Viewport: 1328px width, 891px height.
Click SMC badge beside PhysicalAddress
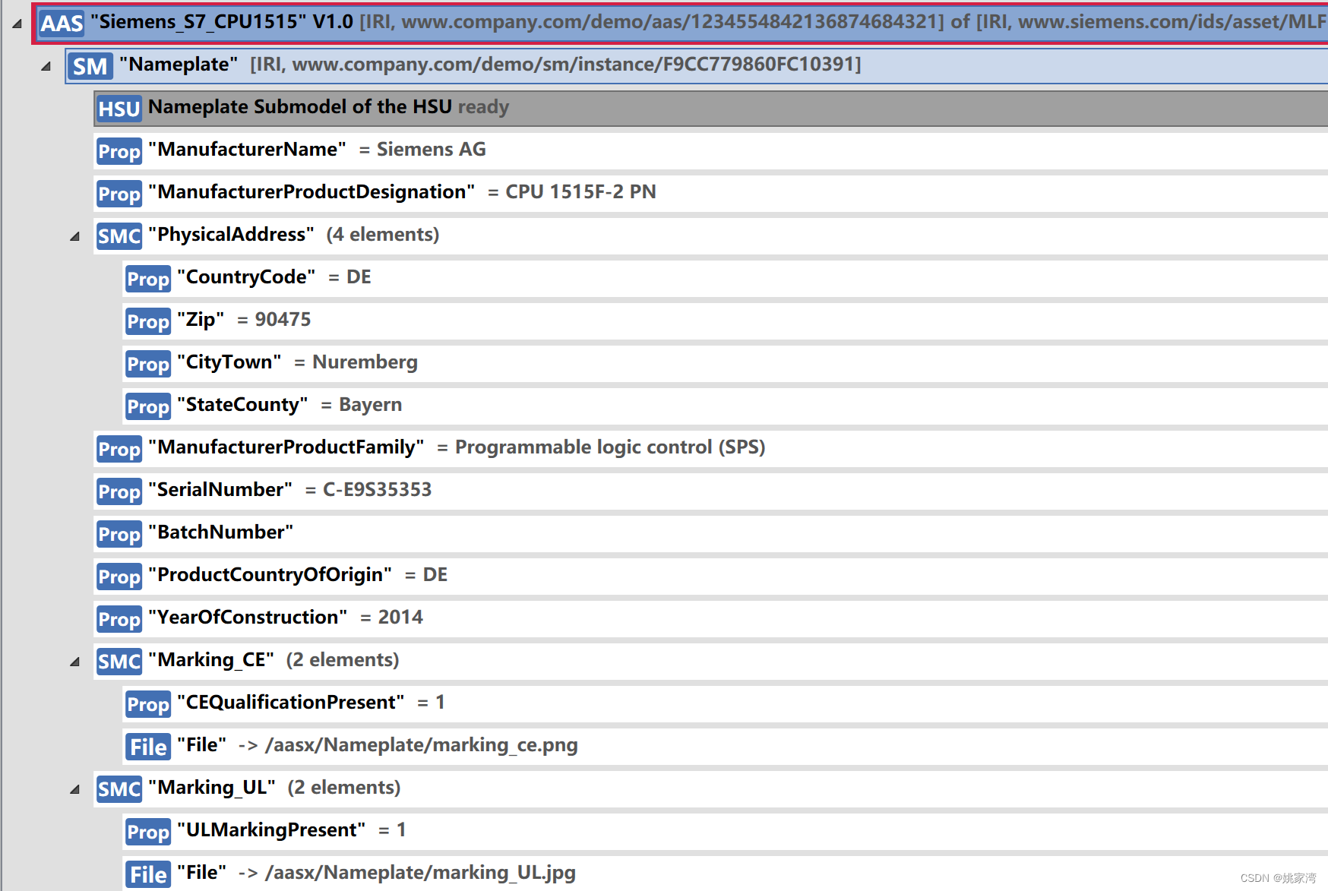(x=119, y=236)
